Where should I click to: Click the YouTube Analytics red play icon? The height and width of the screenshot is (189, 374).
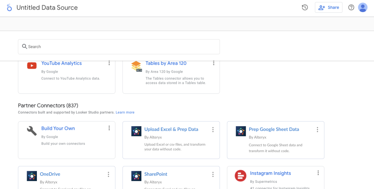(x=32, y=65)
